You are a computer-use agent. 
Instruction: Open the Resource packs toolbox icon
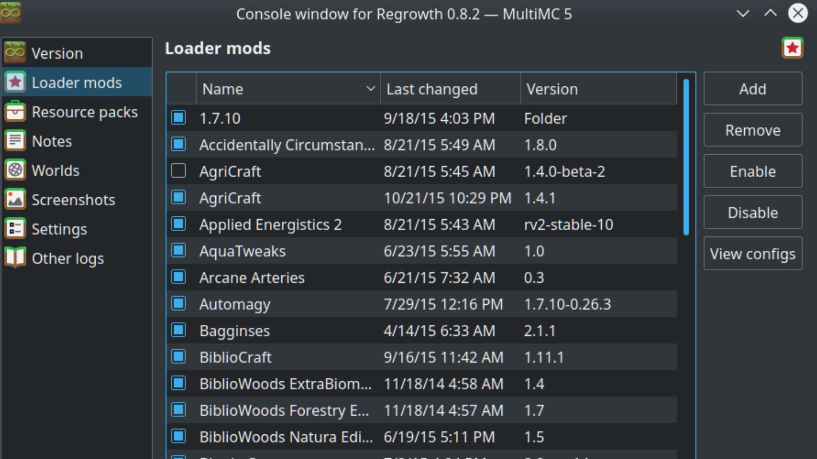point(15,111)
